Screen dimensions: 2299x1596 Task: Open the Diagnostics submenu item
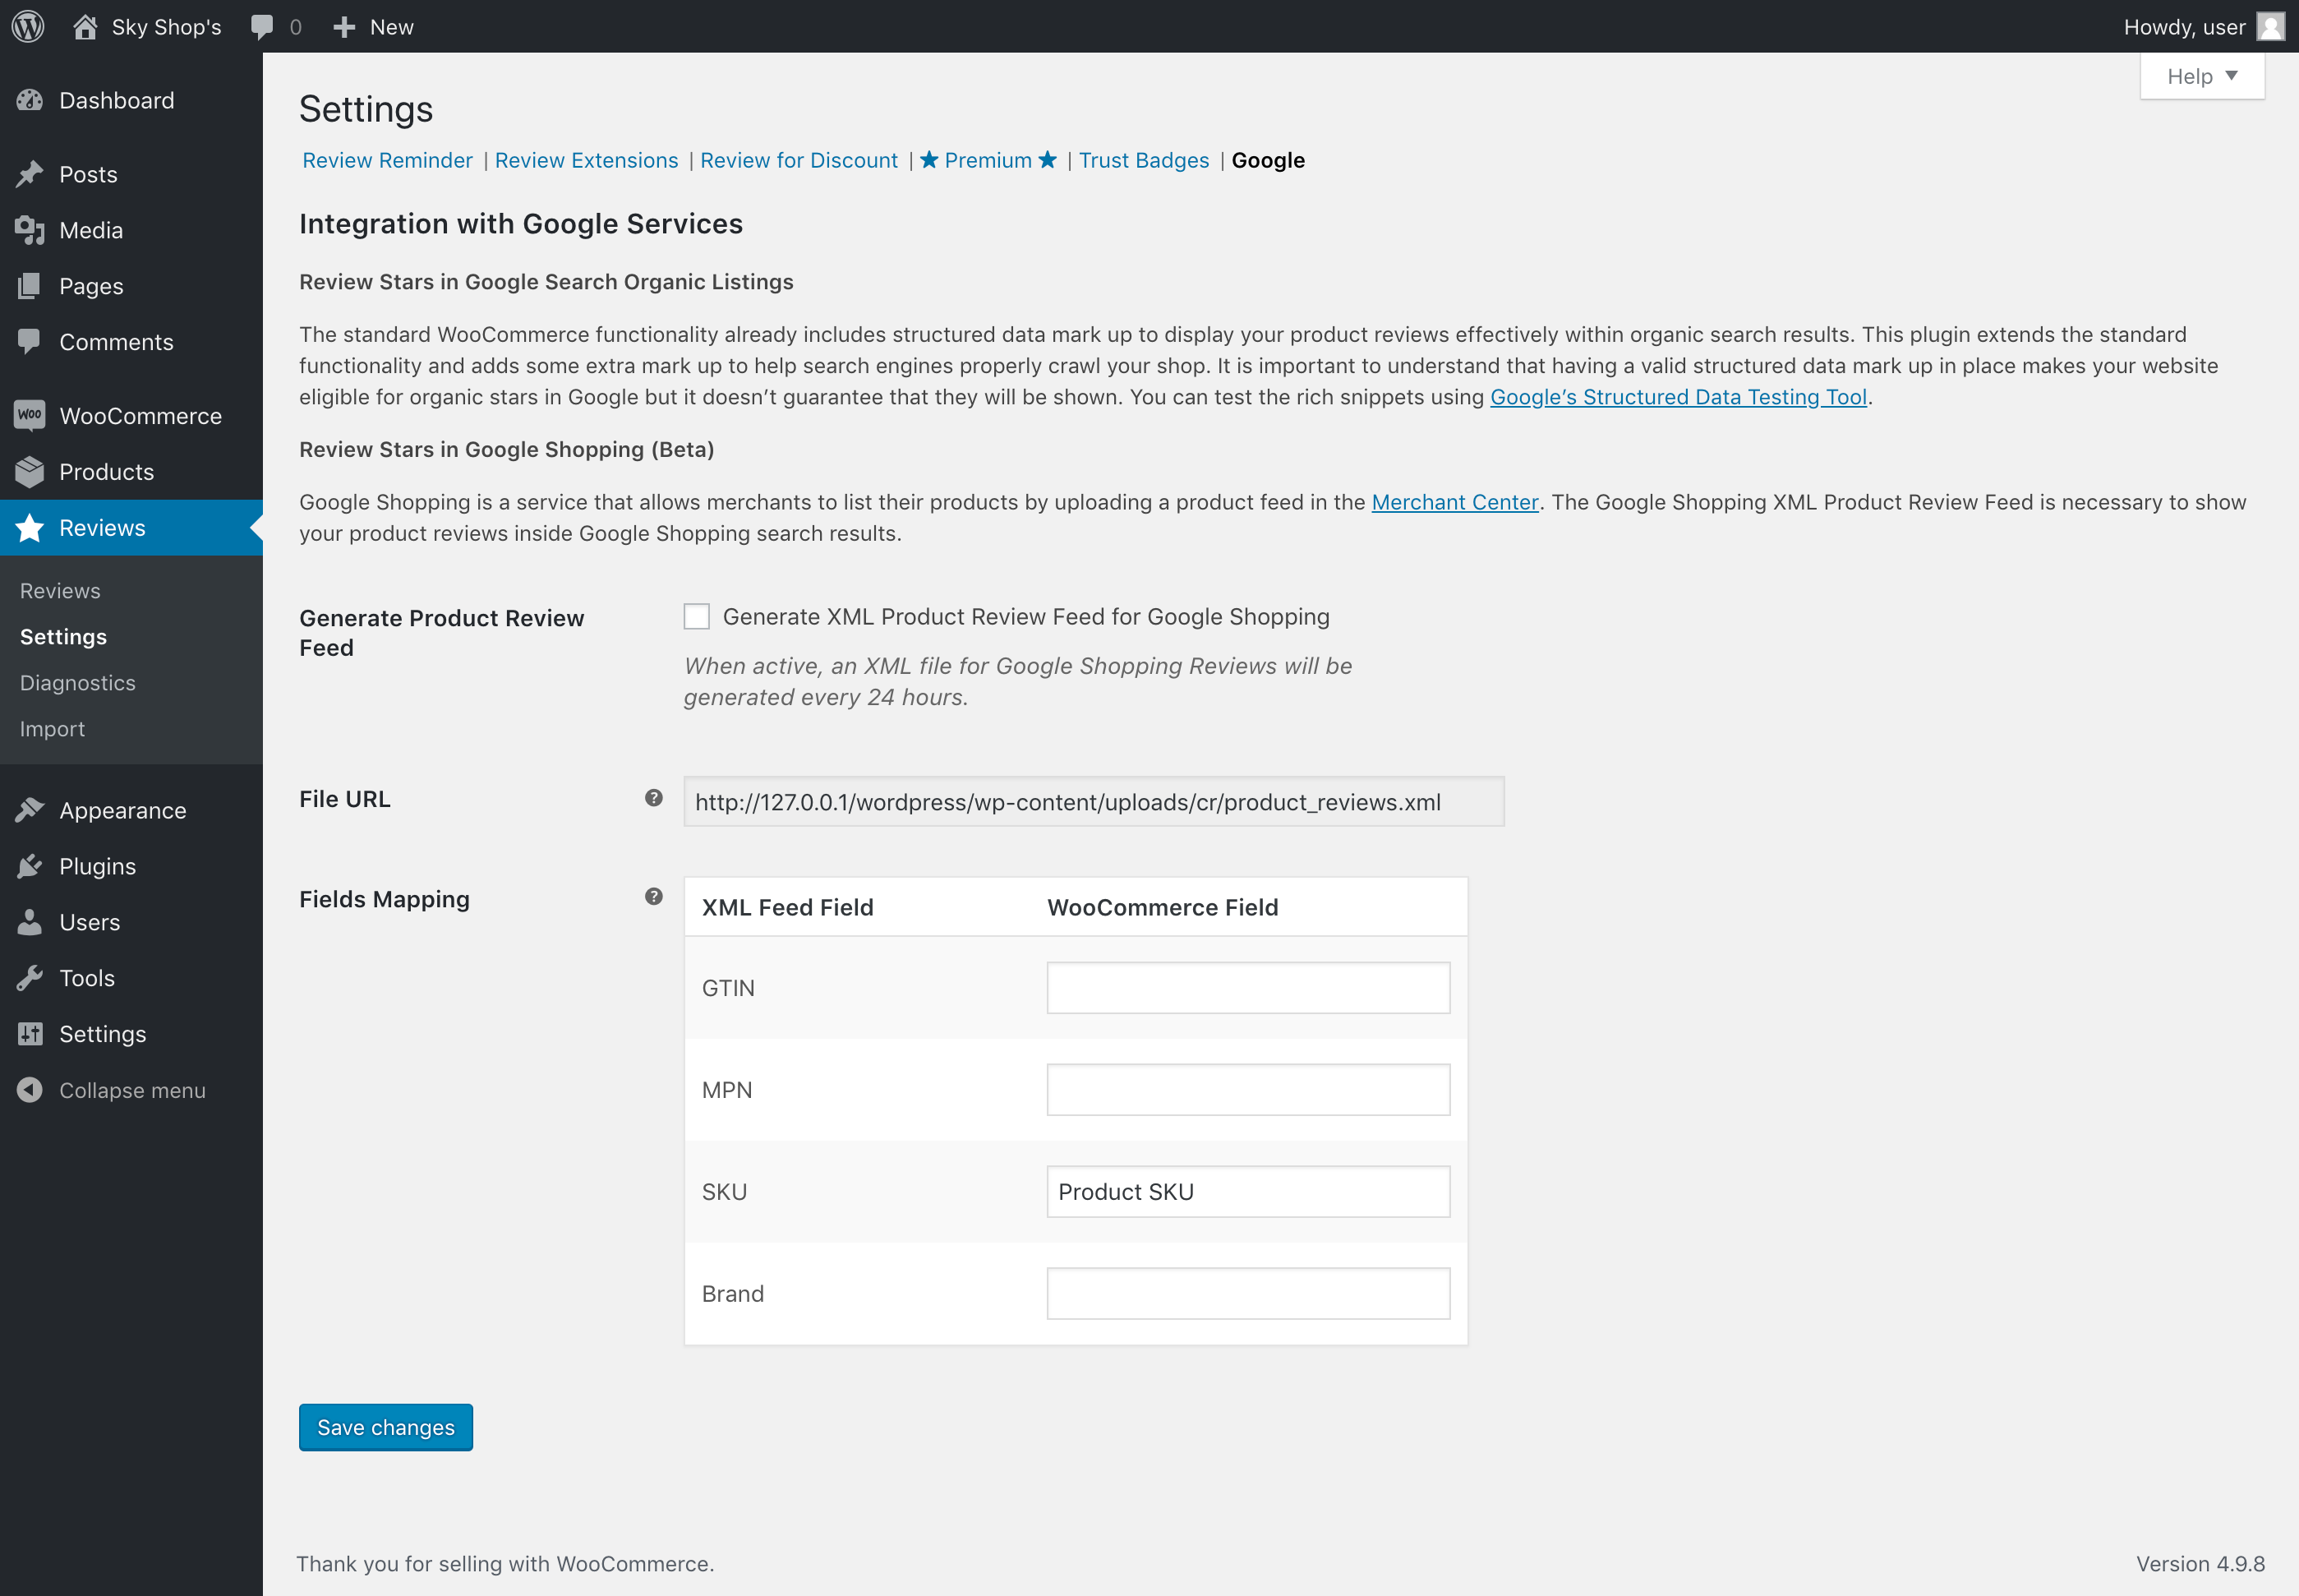coord(78,683)
